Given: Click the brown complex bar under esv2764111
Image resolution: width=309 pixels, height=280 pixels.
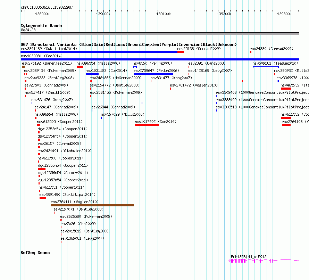Looking at the screenshot, I should (x=92, y=205).
